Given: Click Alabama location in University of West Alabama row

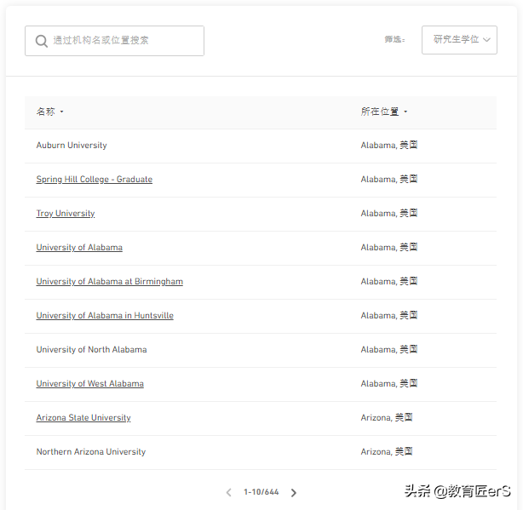Looking at the screenshot, I should coord(389,384).
